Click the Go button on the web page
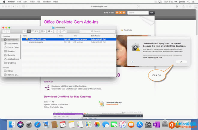Viewport: 198px width, 130px height. point(151,13)
